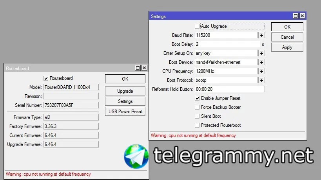The image size is (321, 180).
Task: Click Cancel in the Settings window
Action: coord(287,37)
